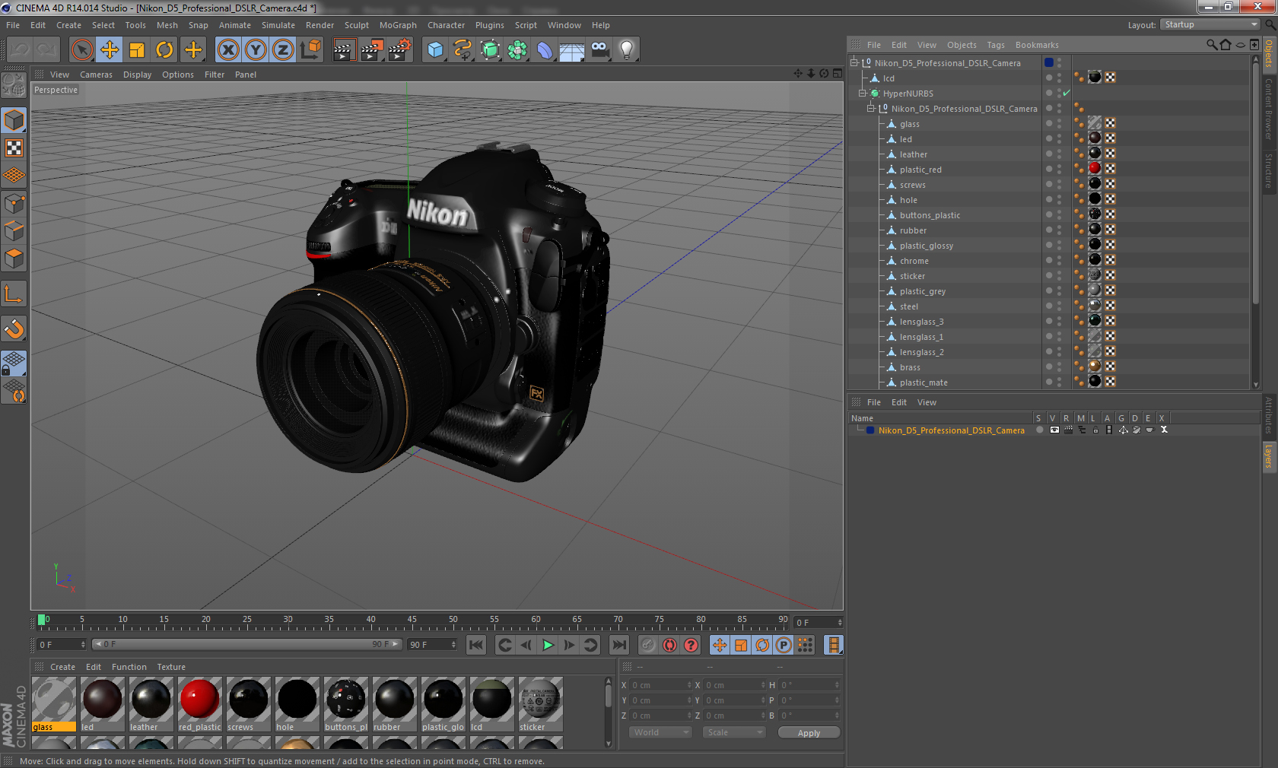Open the World coordinate dropdown

point(660,732)
